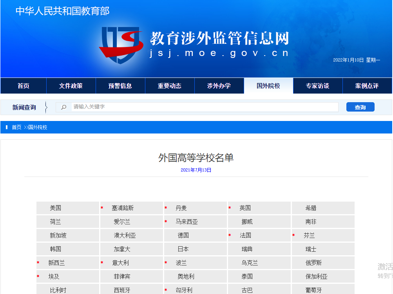Open the 乌克兰 school list
This screenshot has width=393, height=294.
click(x=250, y=263)
